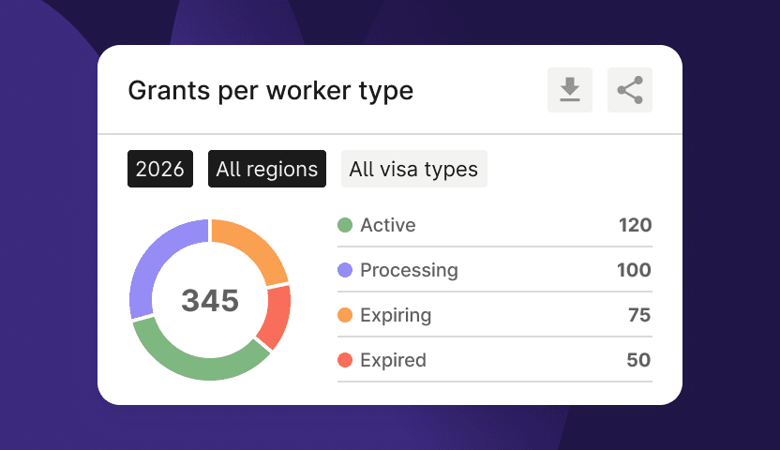Click the red Expired legend dot

tap(345, 360)
